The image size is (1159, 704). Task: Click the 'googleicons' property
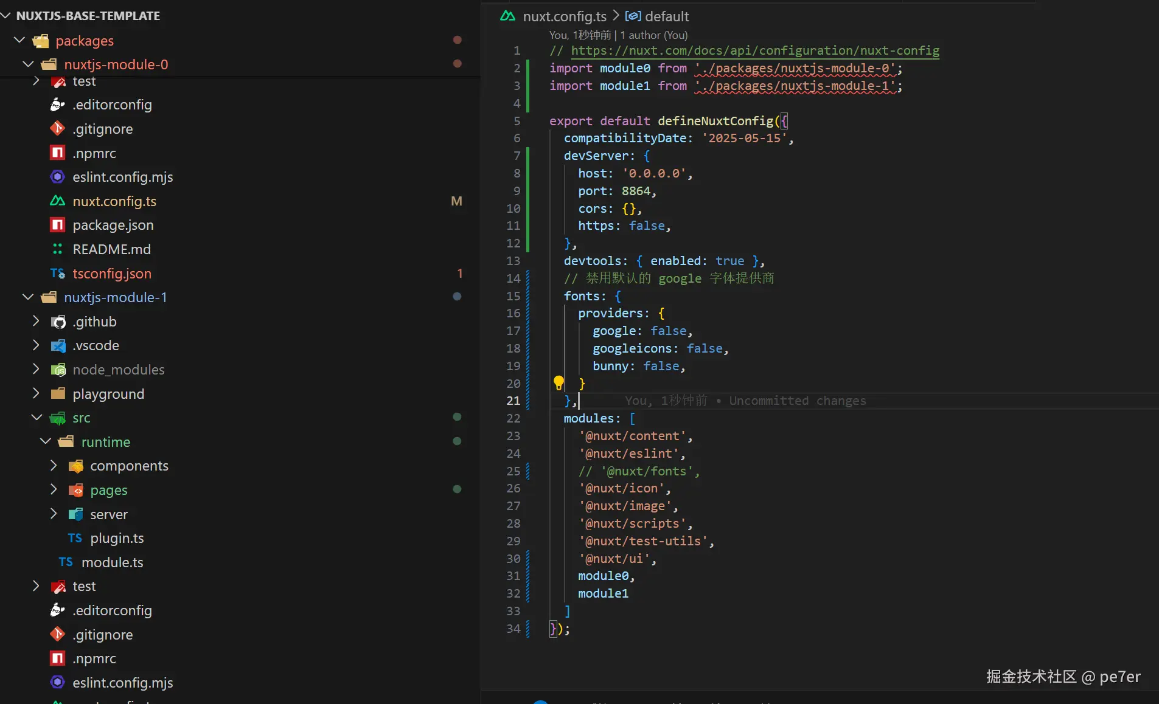click(x=632, y=348)
